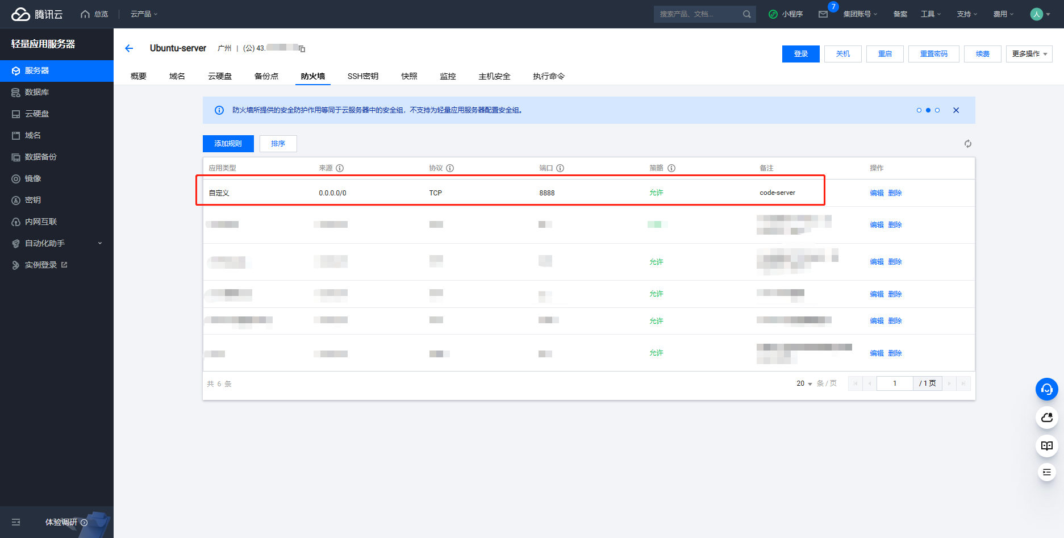Click the 重置密码 button
The image size is (1064, 538).
coord(934,54)
